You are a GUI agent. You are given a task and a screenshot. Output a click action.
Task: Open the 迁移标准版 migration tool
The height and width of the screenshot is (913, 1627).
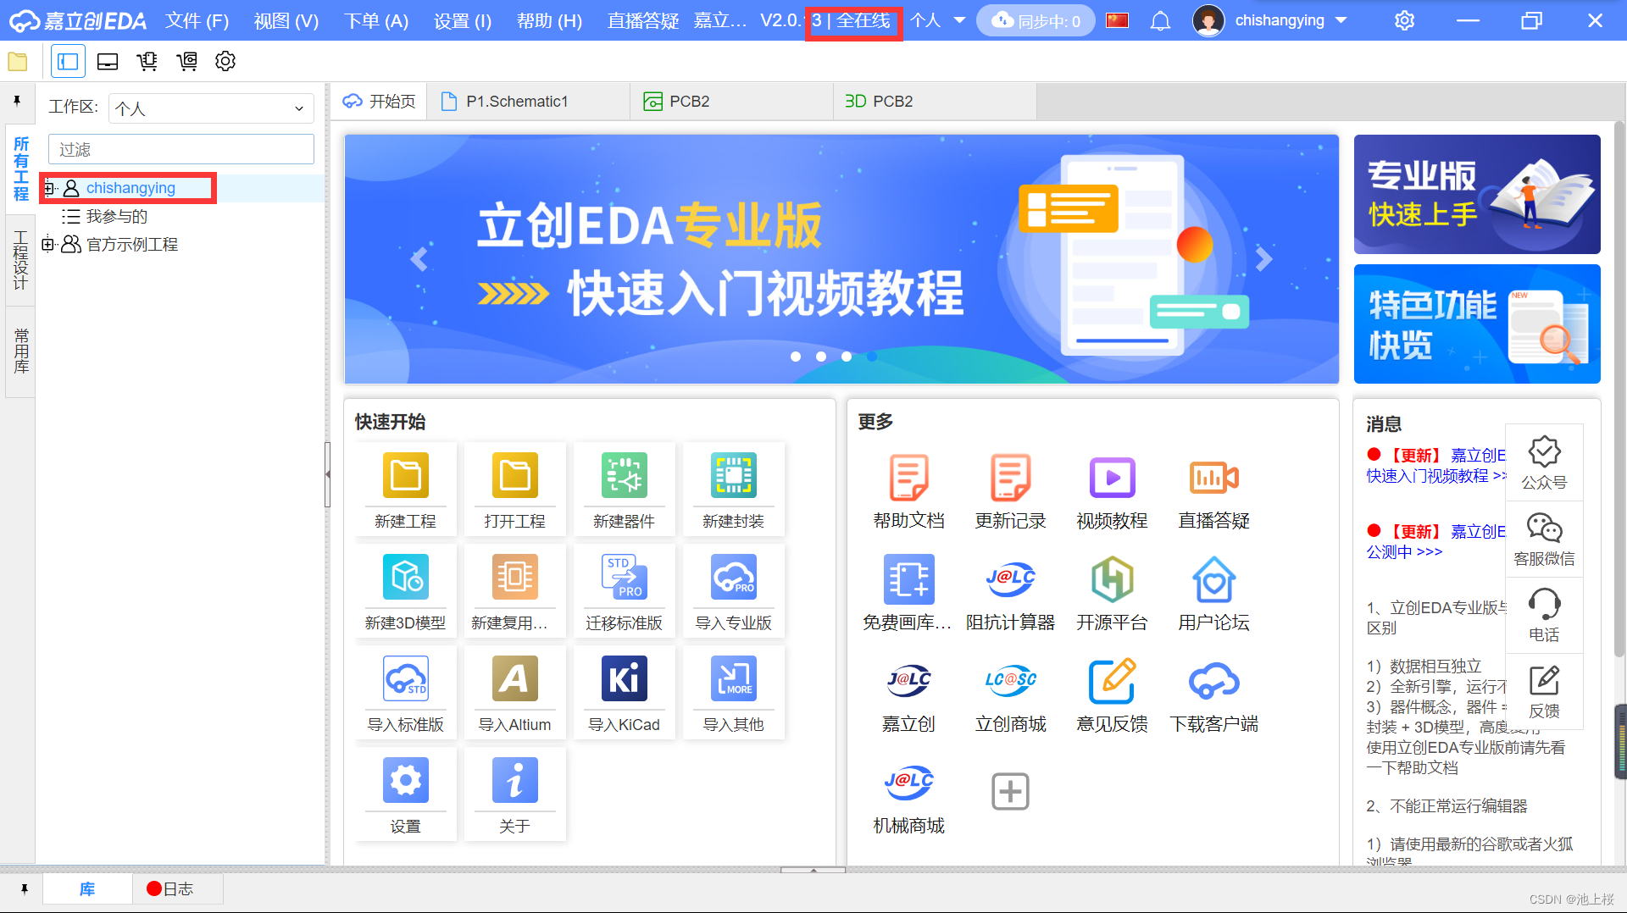point(624,591)
